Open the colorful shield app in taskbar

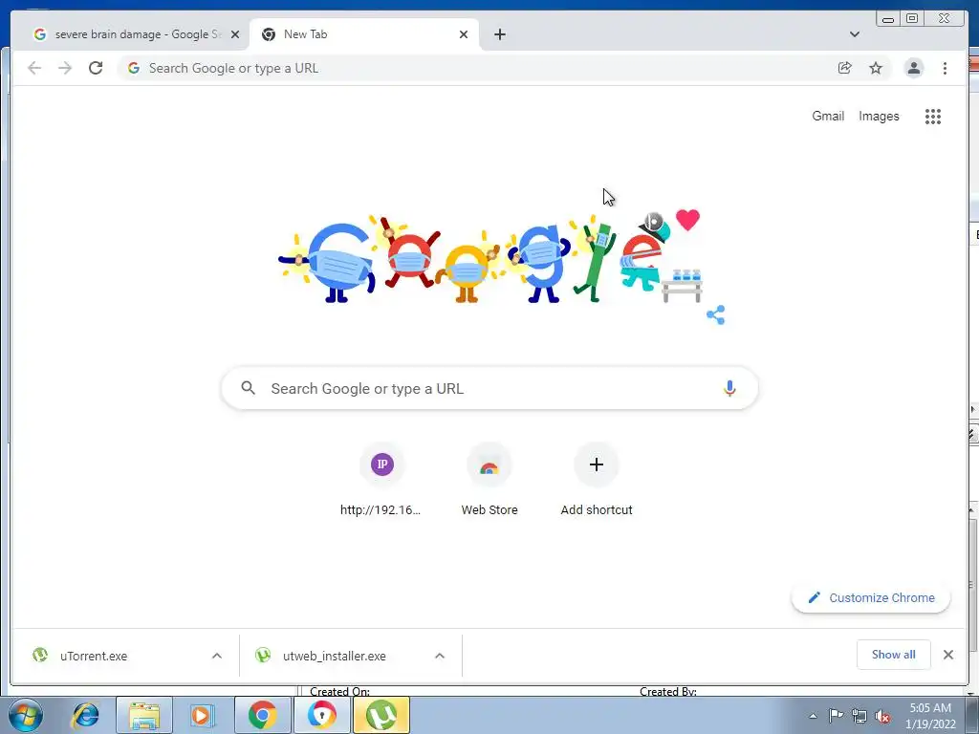pyautogui.click(x=321, y=715)
